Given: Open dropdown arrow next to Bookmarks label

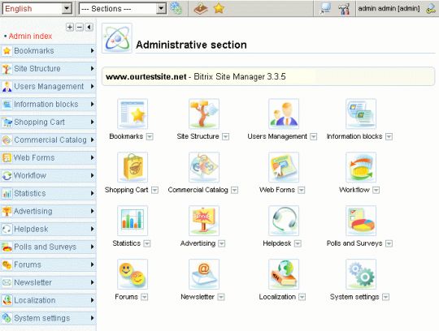Looking at the screenshot, I should click(x=150, y=136).
